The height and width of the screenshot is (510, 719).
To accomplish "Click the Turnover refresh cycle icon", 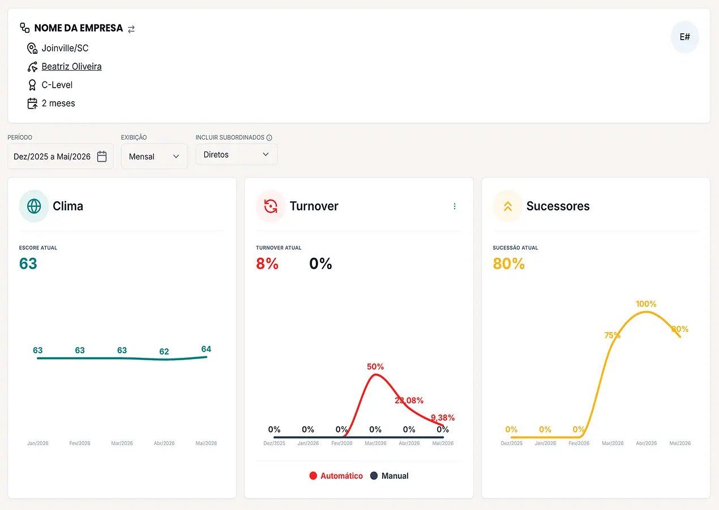I will pos(271,206).
